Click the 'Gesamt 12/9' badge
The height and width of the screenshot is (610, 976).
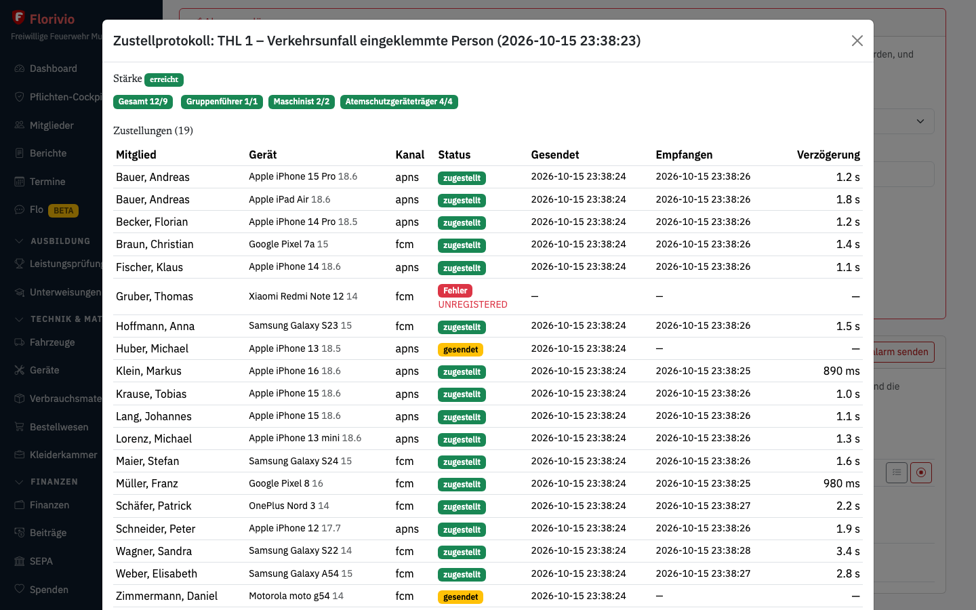143,102
